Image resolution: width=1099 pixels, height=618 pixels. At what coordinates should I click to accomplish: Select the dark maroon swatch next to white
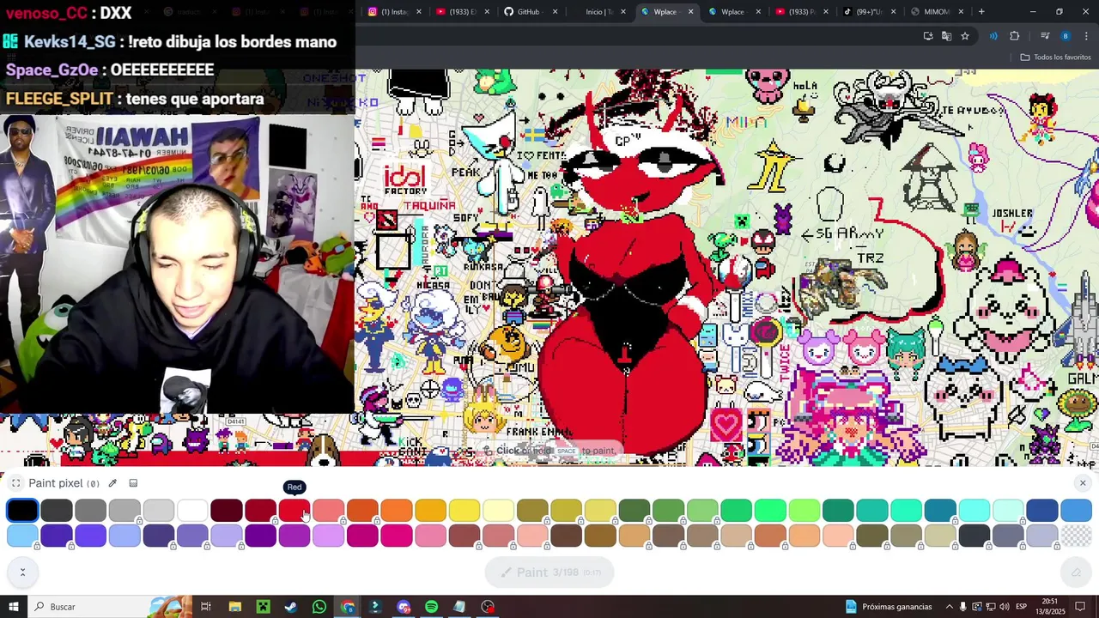(226, 511)
